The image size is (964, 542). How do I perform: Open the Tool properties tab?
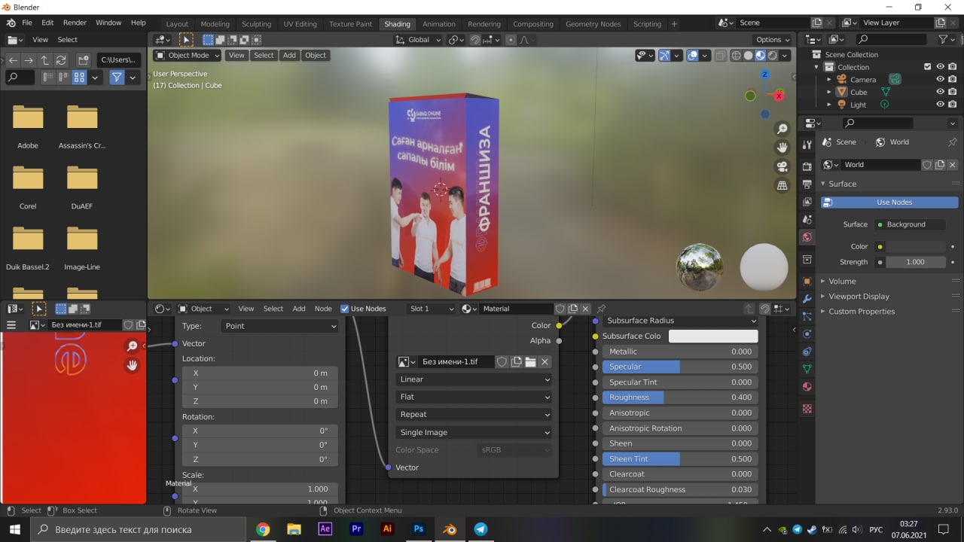point(807,144)
